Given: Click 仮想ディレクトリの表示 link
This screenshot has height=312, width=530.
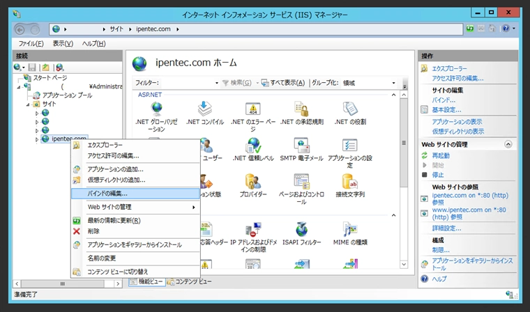Looking at the screenshot, I should click(x=457, y=132).
